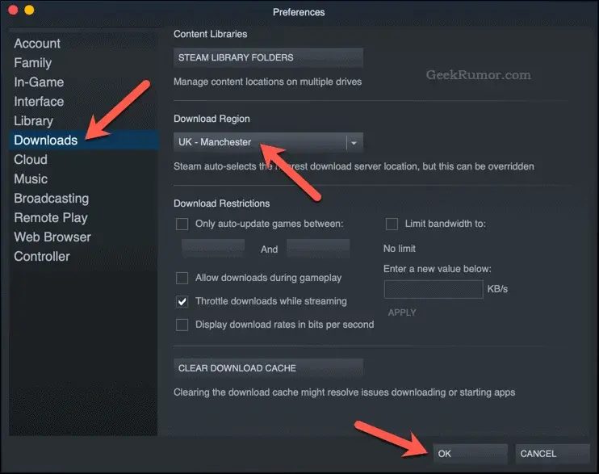Go to In-Game settings

[39, 82]
